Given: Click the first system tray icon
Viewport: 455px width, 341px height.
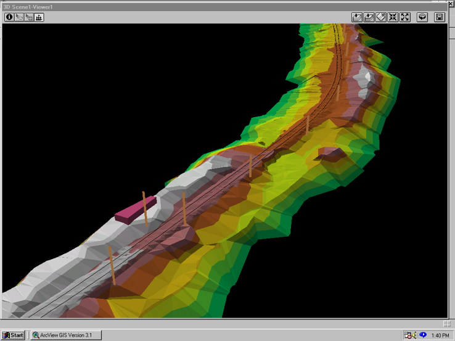Looking at the screenshot, I should [x=408, y=335].
